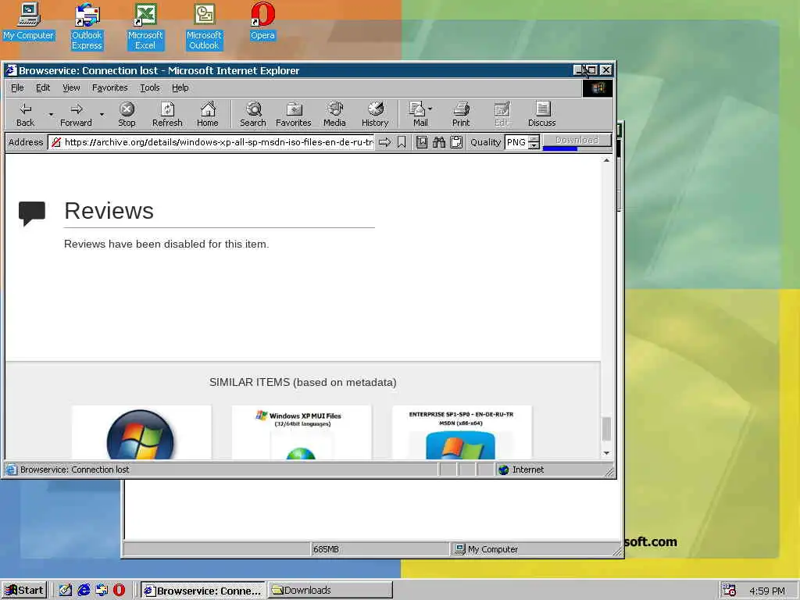The image size is (800, 600).
Task: Open the Windows logo similar item thumbnail
Action: (141, 433)
